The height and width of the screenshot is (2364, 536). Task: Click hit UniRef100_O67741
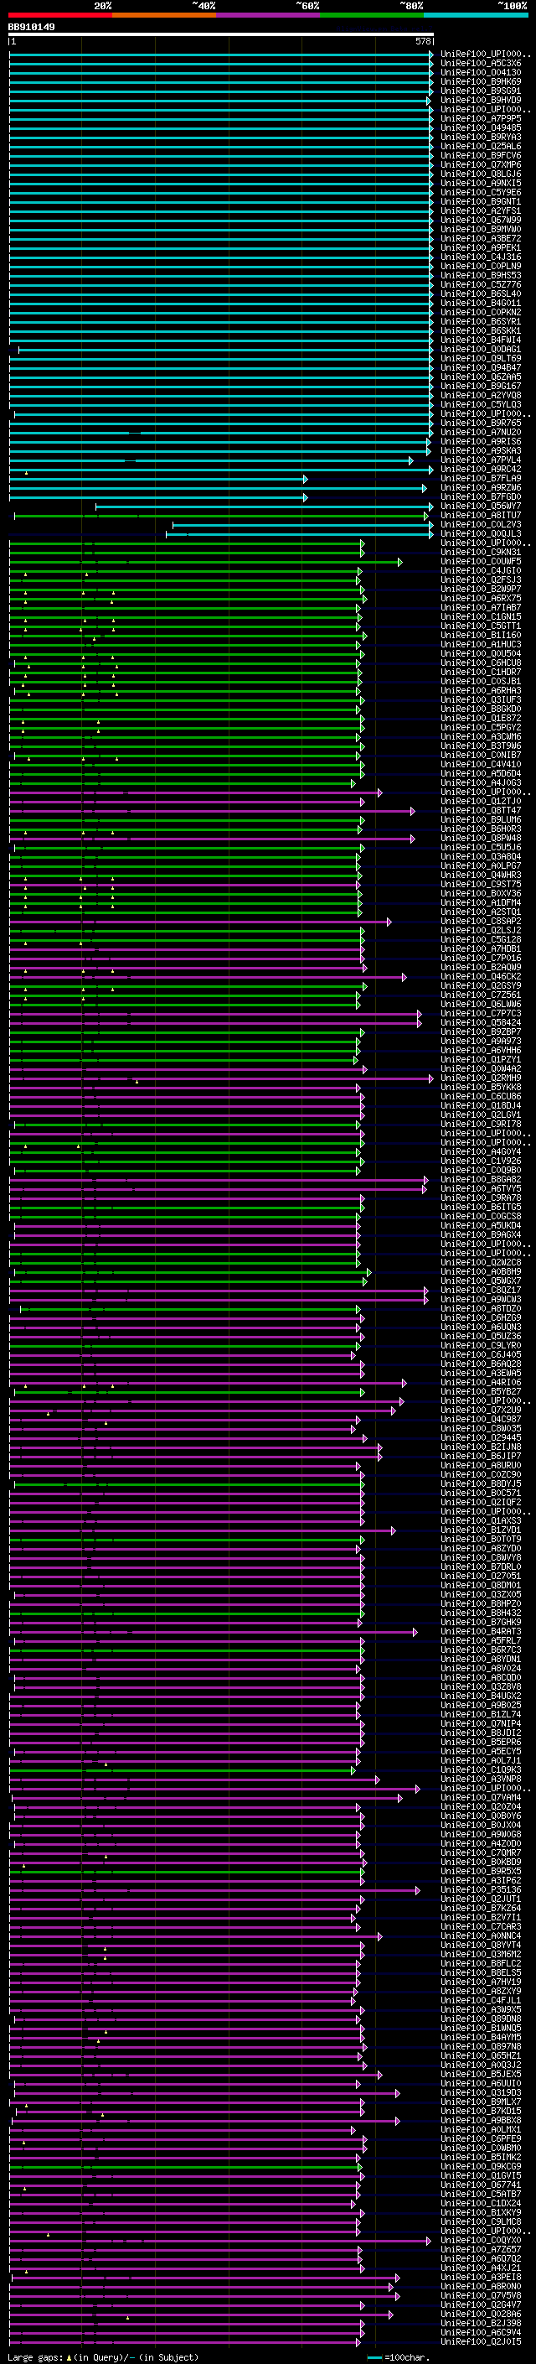pos(481,2185)
